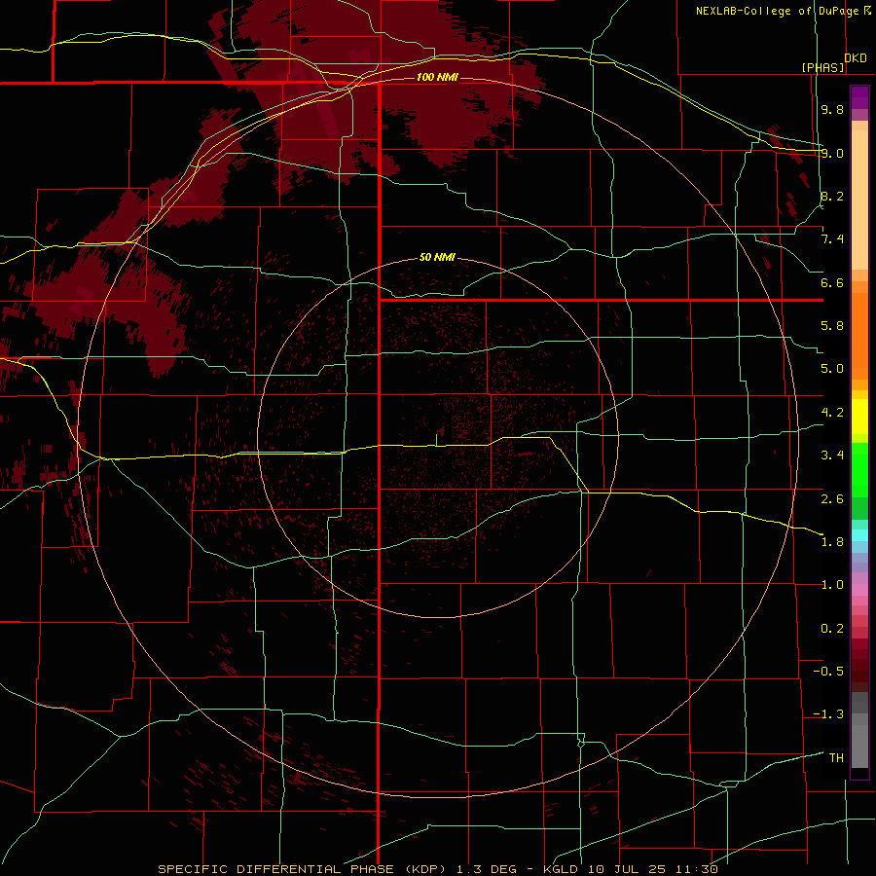The width and height of the screenshot is (876, 876).
Task: Click the 1.0 scale value
Action: pos(832,585)
